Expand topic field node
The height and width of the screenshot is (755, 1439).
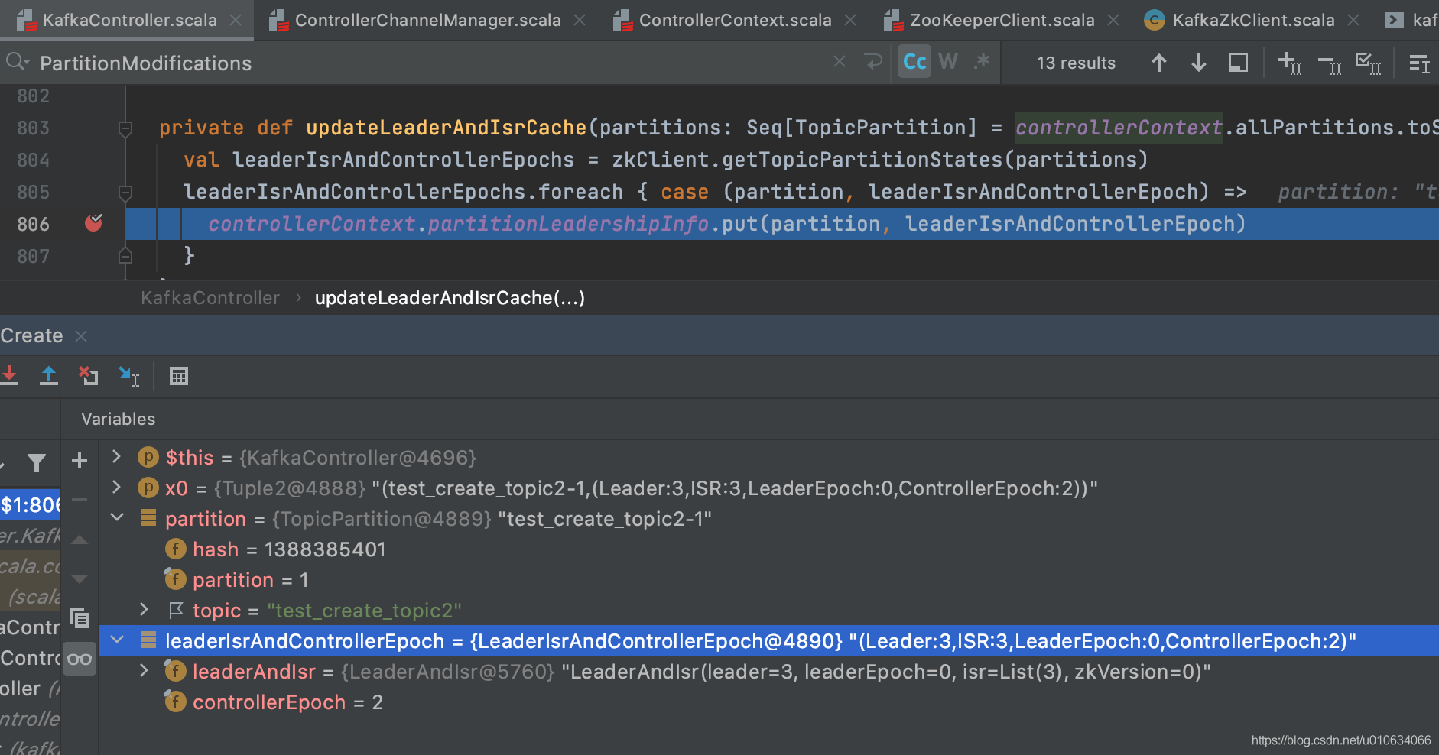point(144,610)
